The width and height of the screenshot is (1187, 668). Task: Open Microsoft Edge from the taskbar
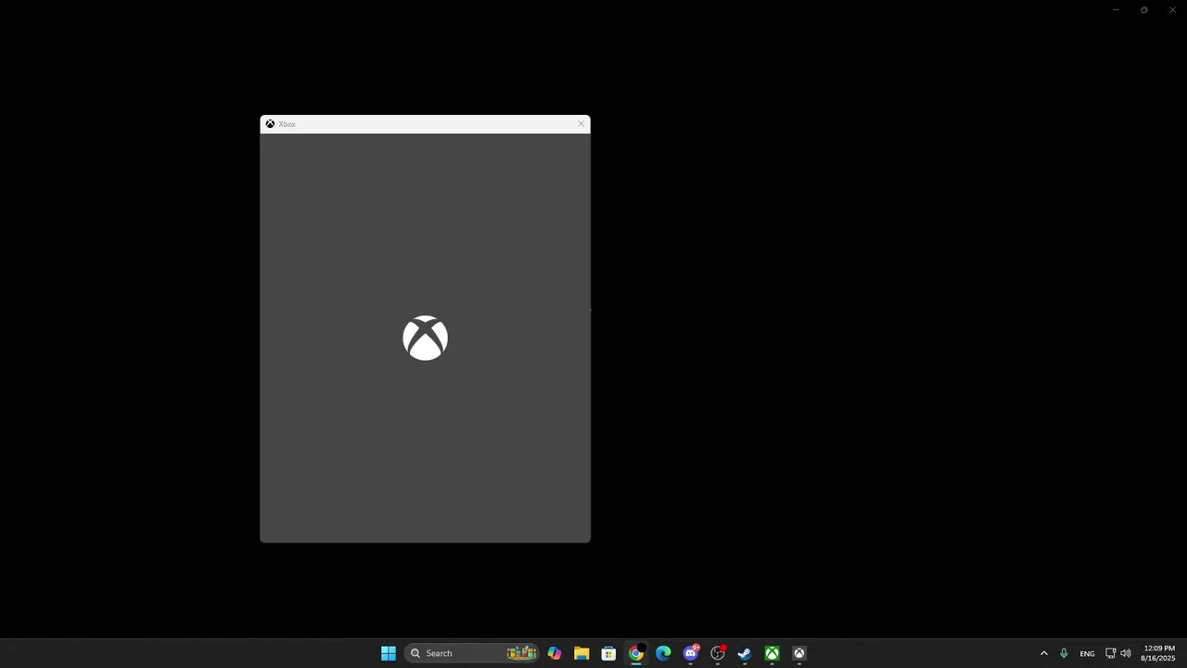(x=663, y=653)
